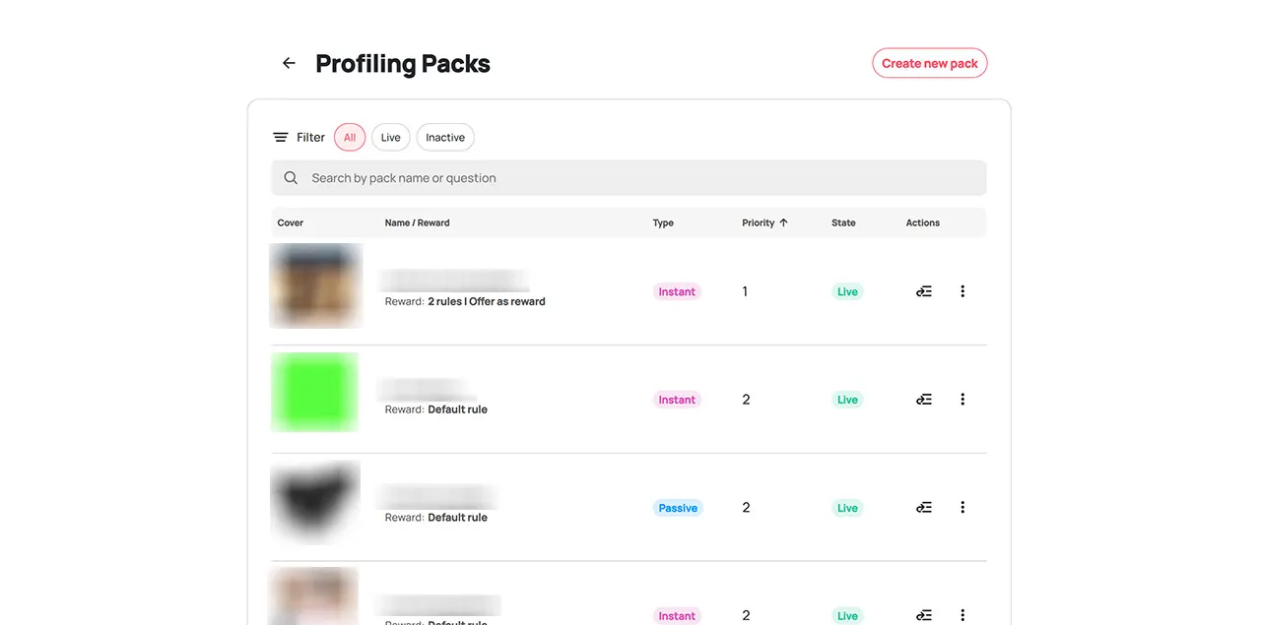Click the Create new pack button

(929, 63)
